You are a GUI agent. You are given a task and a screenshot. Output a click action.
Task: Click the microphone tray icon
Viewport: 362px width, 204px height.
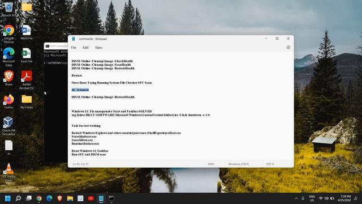coord(303,198)
